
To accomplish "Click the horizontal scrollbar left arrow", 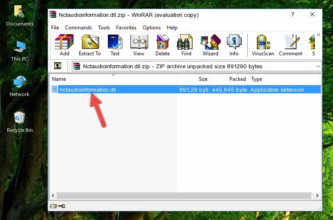I will tap(53, 195).
